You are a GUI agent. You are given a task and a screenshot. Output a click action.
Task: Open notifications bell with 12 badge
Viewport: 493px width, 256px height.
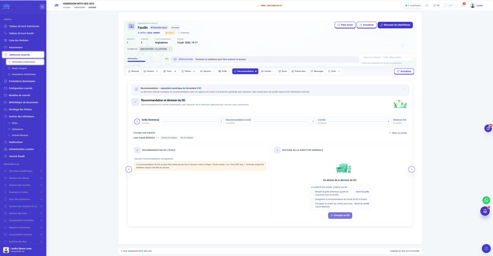coord(462,5)
